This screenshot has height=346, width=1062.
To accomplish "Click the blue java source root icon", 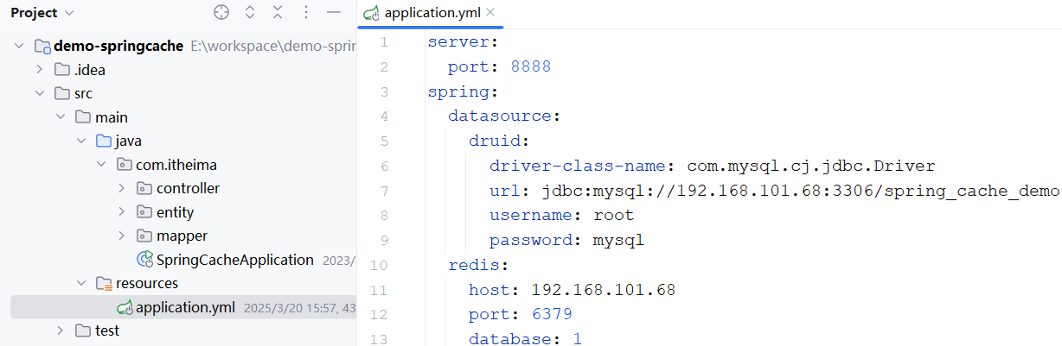I will pos(103,141).
